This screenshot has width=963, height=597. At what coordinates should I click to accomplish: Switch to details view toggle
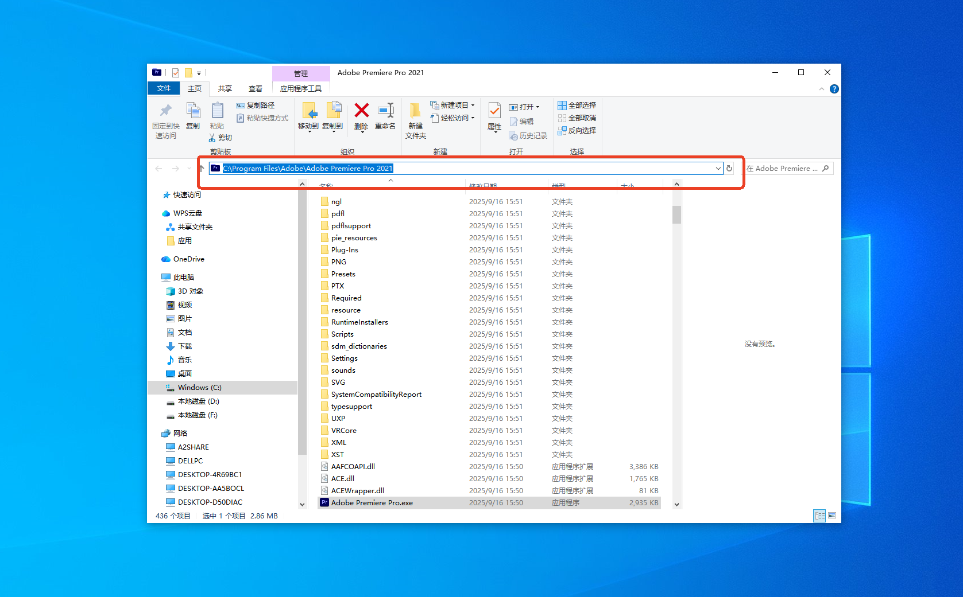click(x=819, y=516)
